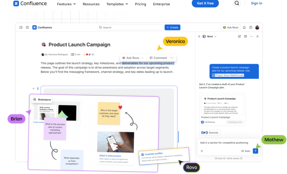287x174 pixels.
Task: Click the Uses AI. Verify results link
Action: tap(228, 158)
